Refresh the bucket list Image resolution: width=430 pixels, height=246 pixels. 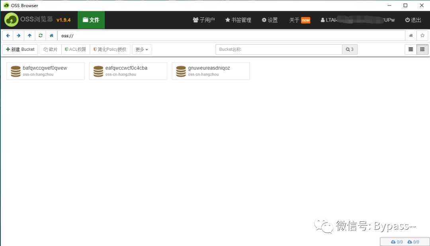(x=41, y=36)
